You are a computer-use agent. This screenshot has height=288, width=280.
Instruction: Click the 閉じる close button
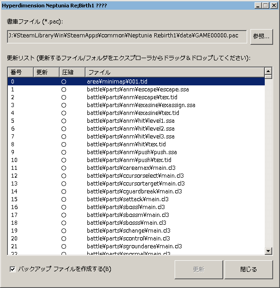tap(249, 269)
